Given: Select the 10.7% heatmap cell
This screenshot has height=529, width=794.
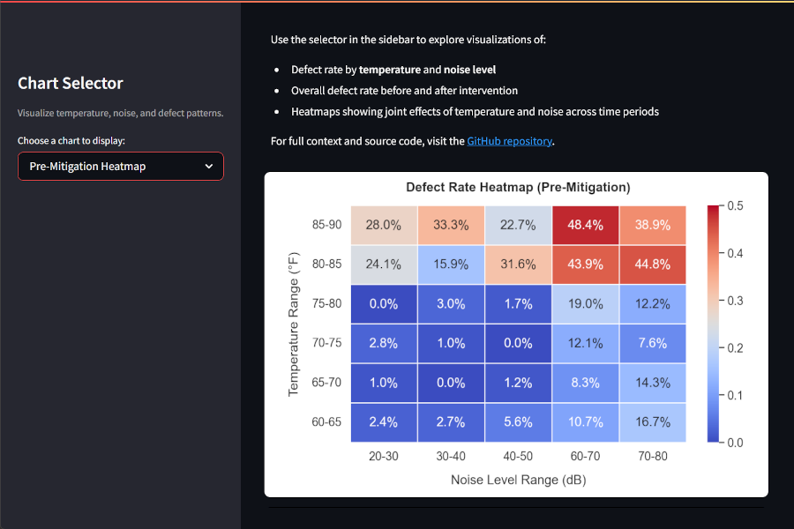Looking at the screenshot, I should click(585, 421).
